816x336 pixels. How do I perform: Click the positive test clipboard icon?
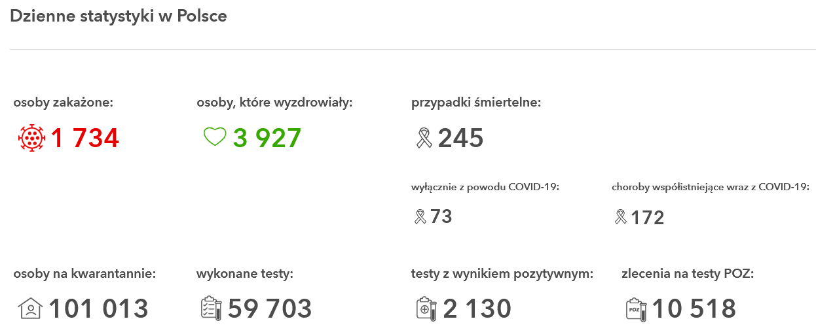[427, 309]
